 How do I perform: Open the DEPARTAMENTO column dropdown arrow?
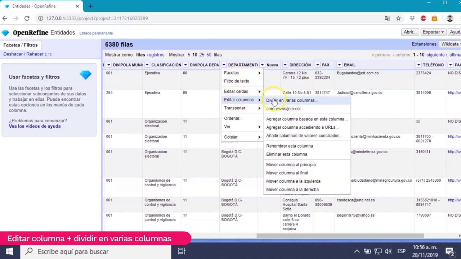click(x=224, y=65)
